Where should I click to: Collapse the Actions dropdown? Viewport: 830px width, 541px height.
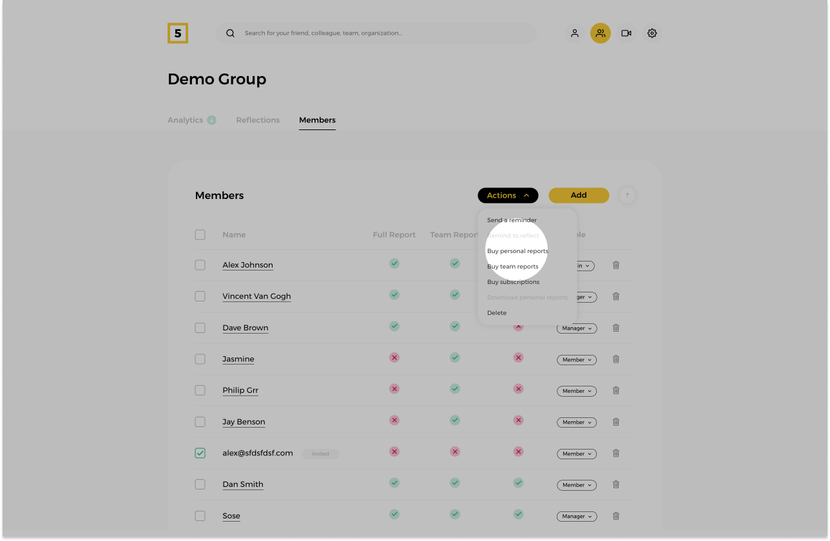[508, 196]
